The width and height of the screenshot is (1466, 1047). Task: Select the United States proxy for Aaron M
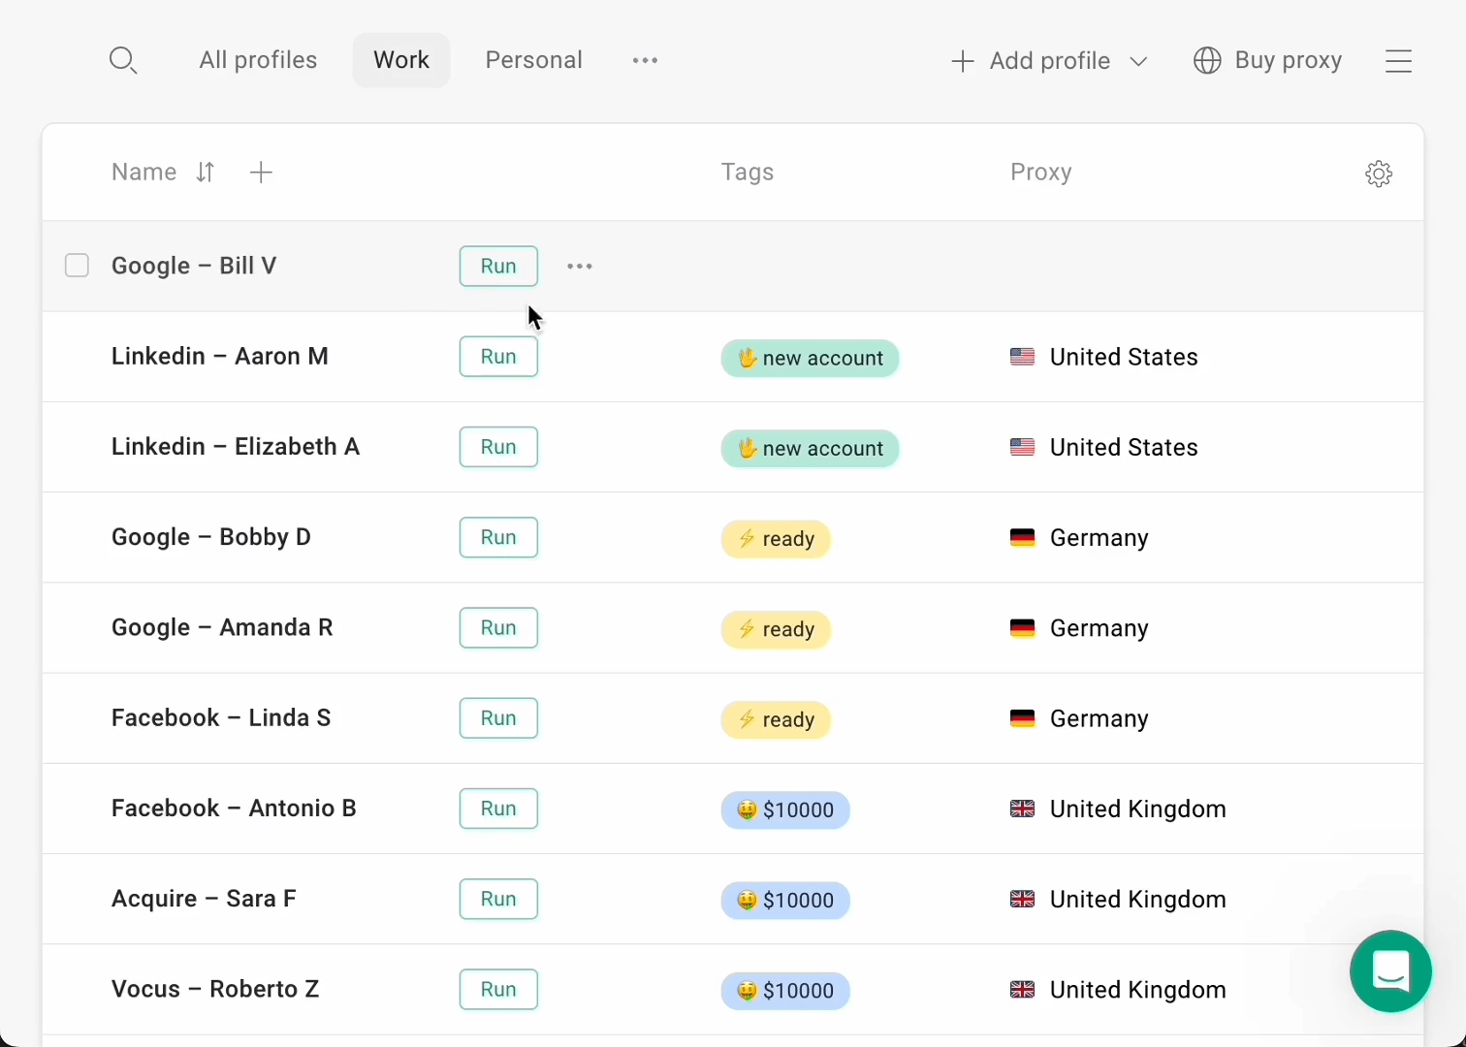point(1104,357)
